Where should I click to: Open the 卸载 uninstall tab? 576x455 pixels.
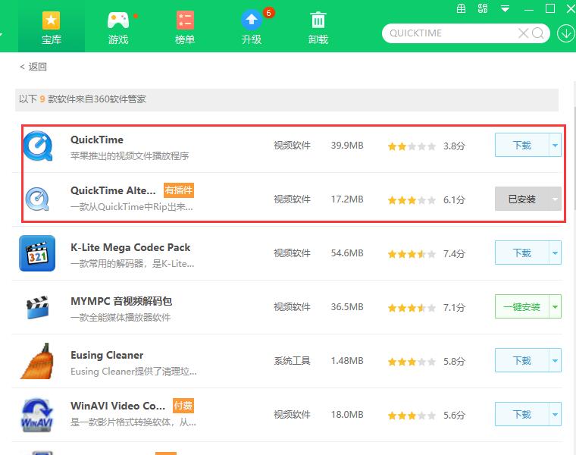(318, 27)
